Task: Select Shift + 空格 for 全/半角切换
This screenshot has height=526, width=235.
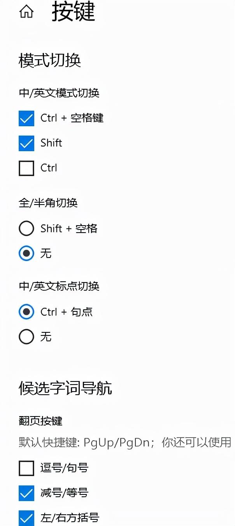Action: click(26, 229)
